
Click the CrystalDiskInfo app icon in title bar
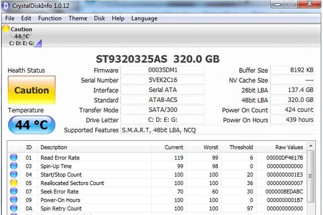pyautogui.click(x=5, y=5)
